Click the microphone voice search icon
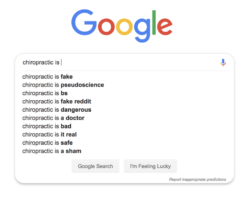 [223, 62]
